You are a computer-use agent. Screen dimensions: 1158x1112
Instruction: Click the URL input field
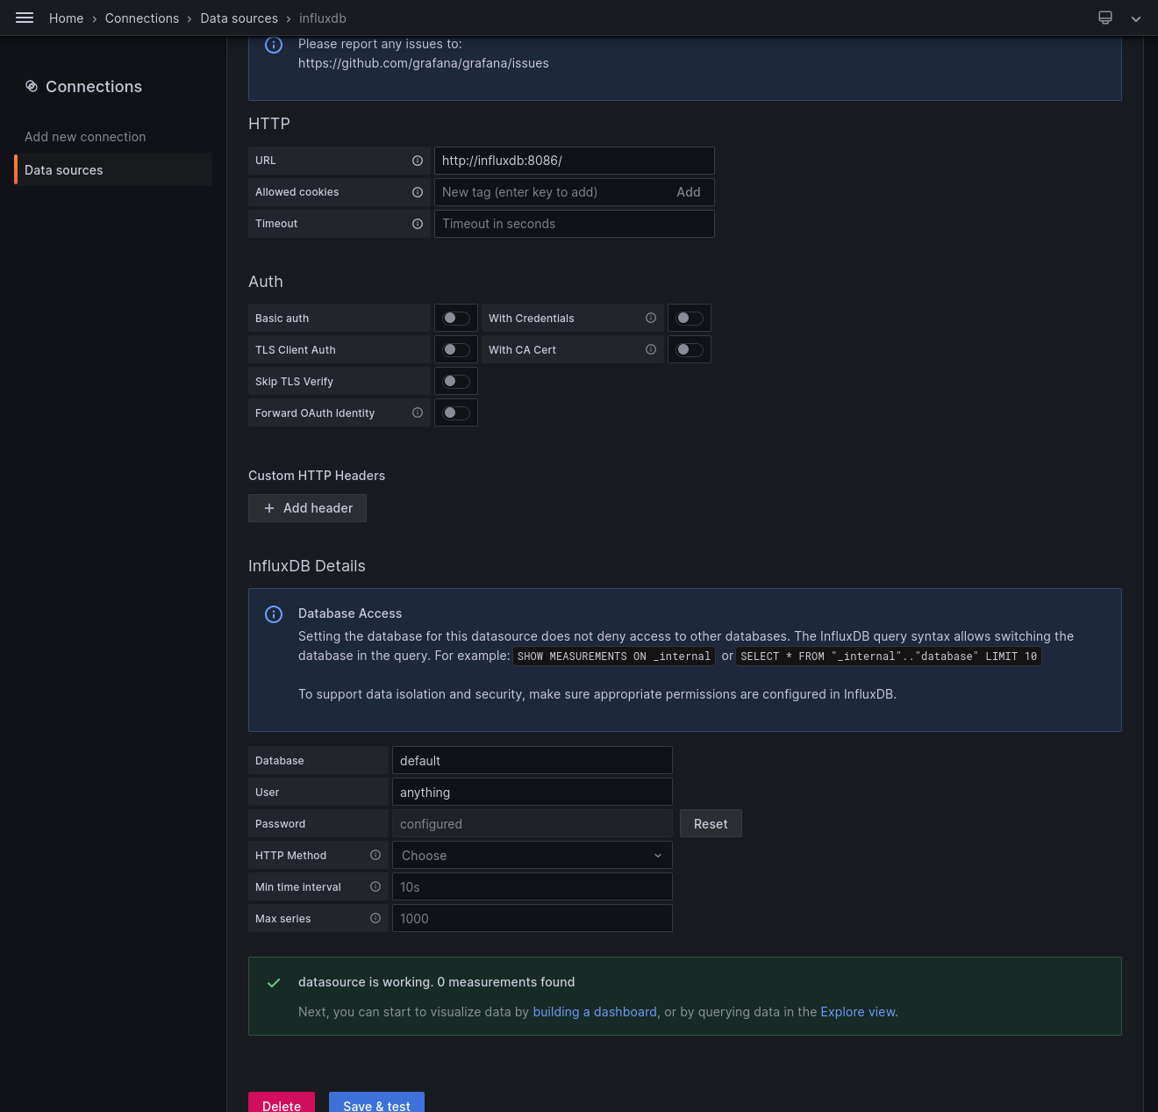[x=575, y=161]
